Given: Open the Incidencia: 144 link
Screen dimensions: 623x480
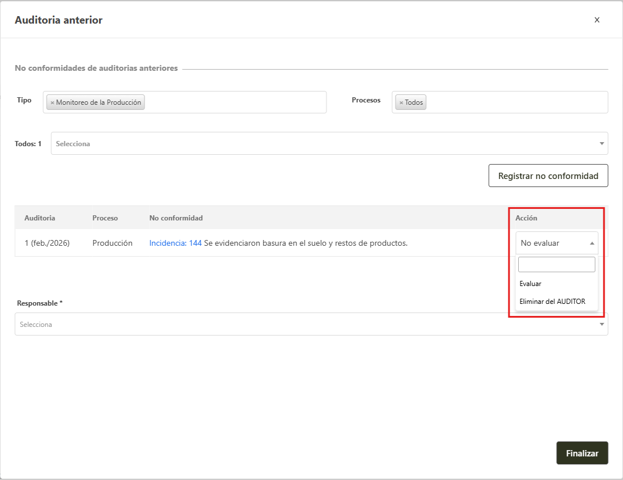Looking at the screenshot, I should coord(175,243).
